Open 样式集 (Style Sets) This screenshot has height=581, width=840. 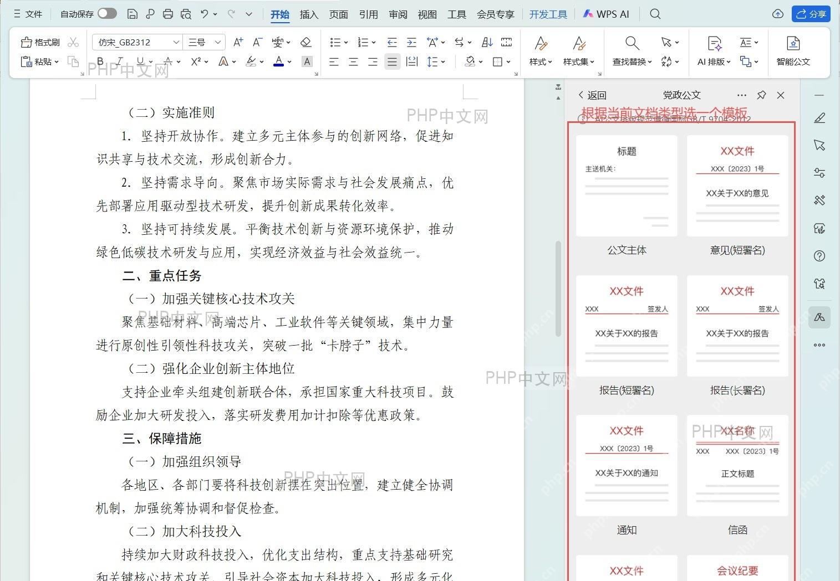pos(579,51)
